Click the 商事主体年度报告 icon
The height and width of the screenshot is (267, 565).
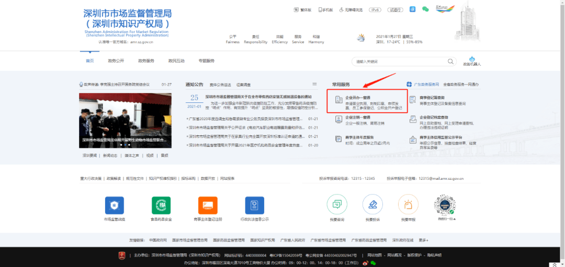pos(338,139)
